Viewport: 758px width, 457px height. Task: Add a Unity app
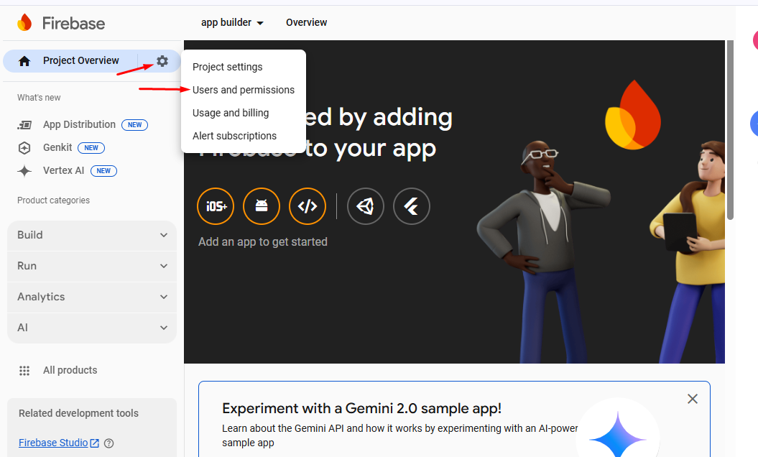tap(366, 206)
